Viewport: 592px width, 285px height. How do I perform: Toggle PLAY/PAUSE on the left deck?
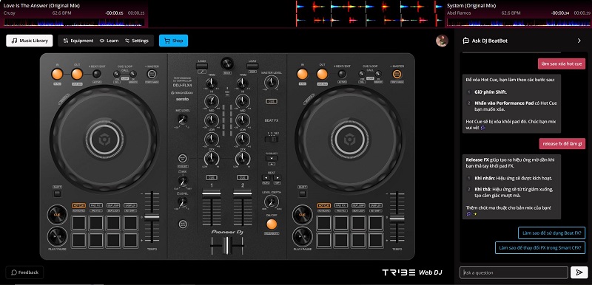(x=57, y=237)
